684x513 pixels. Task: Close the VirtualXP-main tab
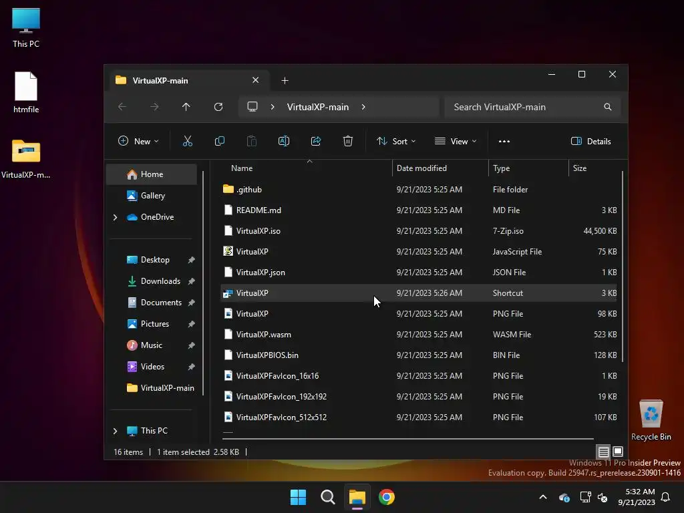pyautogui.click(x=256, y=80)
